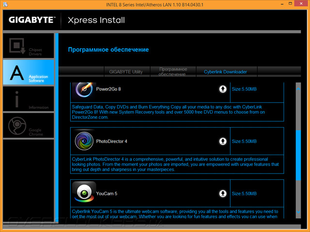Click the Power2Go 8 title text
Viewport: 310px width, 232px height.
(108, 89)
